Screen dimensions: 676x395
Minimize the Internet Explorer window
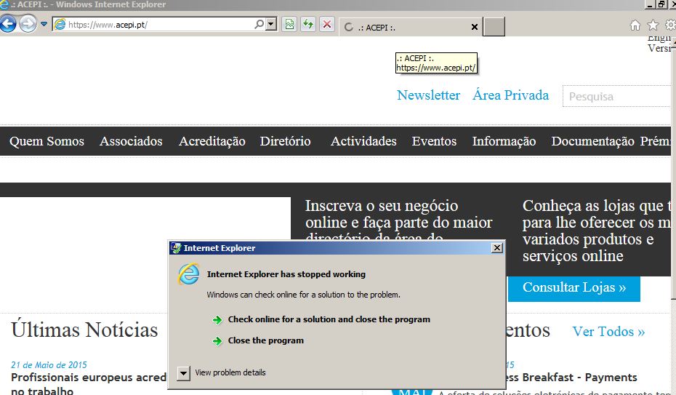(650, 4)
